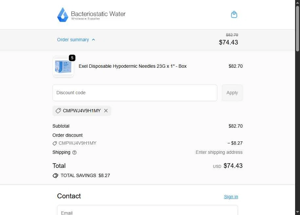Open the shopping bag cart icon
Viewport: 300px width, 215px height.
(x=234, y=14)
